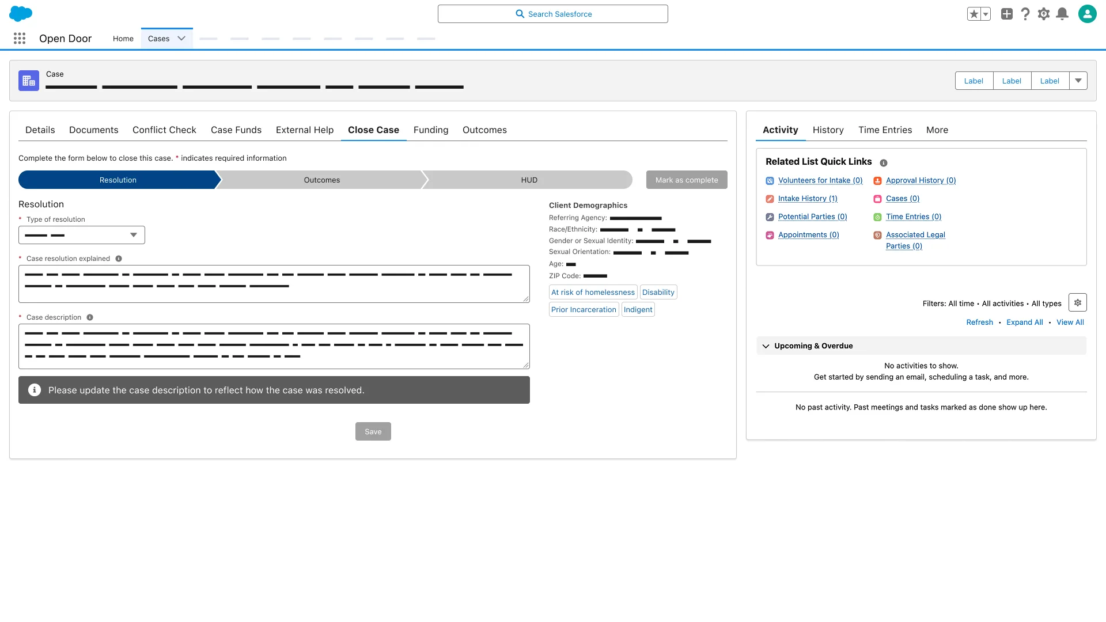Image resolution: width=1106 pixels, height=622 pixels.
Task: Open the user profile avatar
Action: click(x=1088, y=14)
